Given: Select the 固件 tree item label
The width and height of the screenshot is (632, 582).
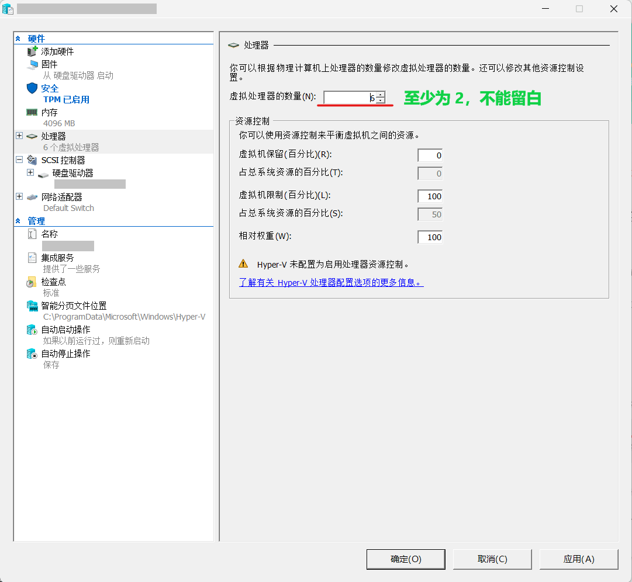Looking at the screenshot, I should [49, 64].
